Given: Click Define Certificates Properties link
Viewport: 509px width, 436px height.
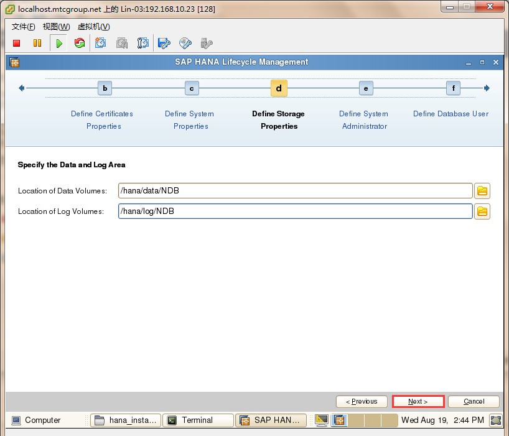Looking at the screenshot, I should point(102,119).
